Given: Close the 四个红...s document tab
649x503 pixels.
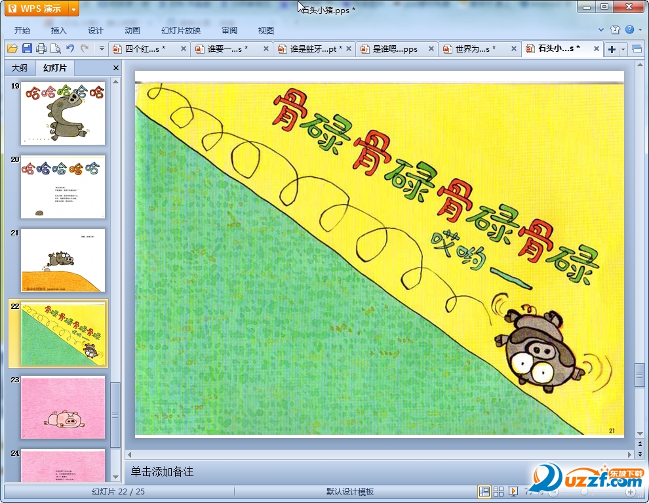Looking at the screenshot, I should coord(184,49).
